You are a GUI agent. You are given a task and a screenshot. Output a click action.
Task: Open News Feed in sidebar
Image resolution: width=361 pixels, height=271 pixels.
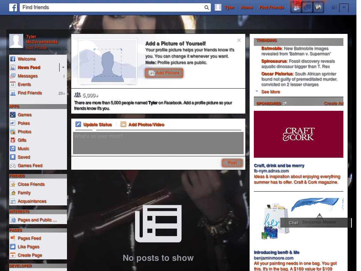pos(29,67)
